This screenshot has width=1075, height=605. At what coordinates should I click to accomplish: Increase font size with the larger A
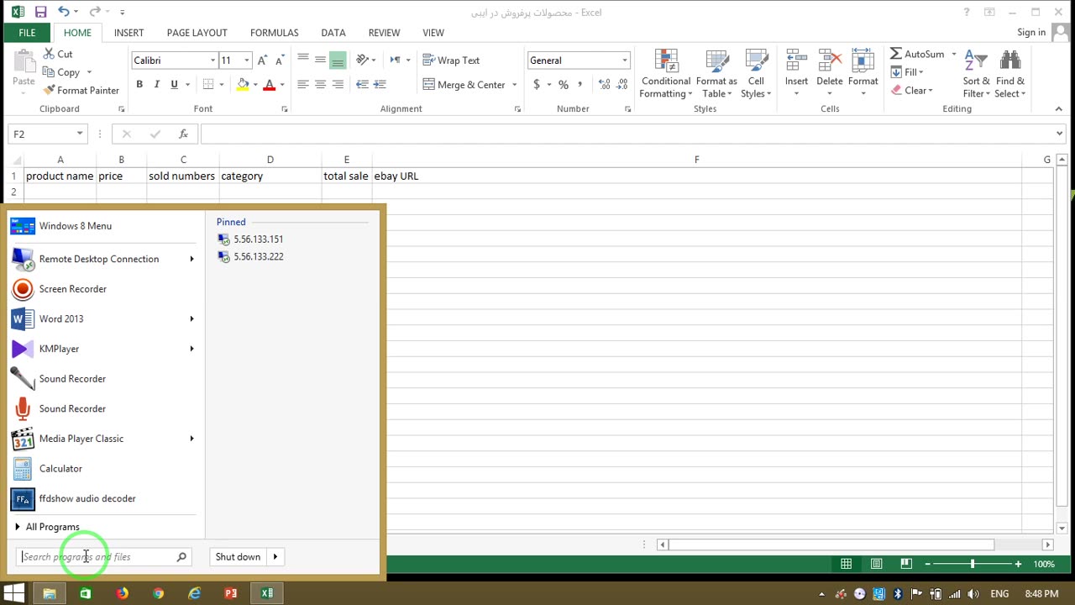click(263, 60)
